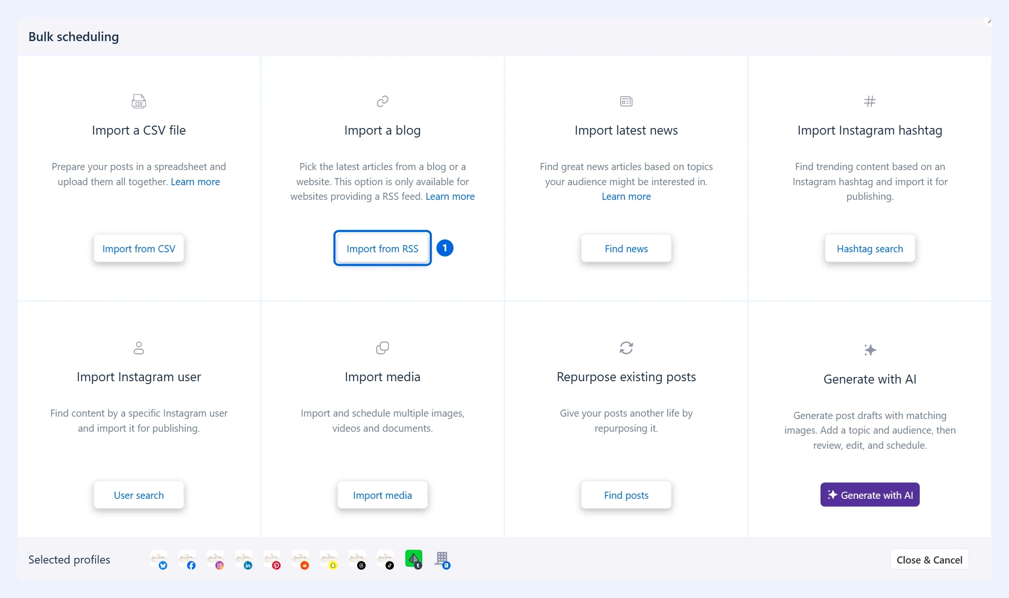
Task: Open the User search option
Action: tap(139, 495)
